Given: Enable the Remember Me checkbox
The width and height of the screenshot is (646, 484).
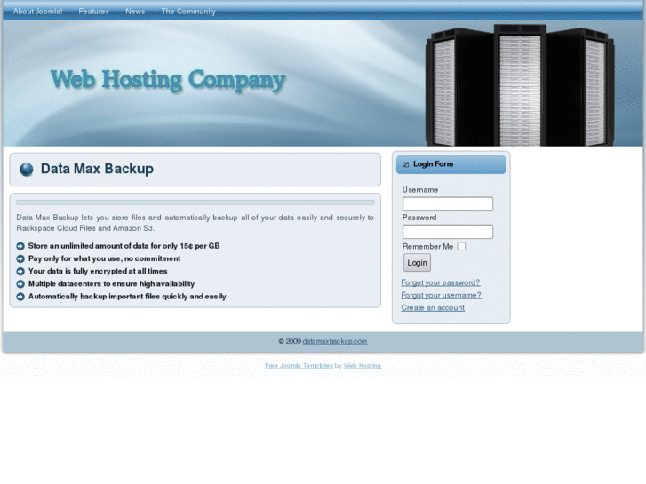Looking at the screenshot, I should [x=461, y=246].
